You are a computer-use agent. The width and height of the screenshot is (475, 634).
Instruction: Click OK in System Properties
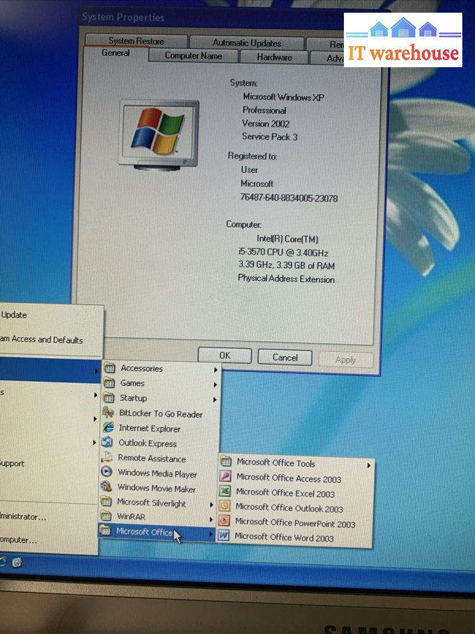(x=225, y=356)
